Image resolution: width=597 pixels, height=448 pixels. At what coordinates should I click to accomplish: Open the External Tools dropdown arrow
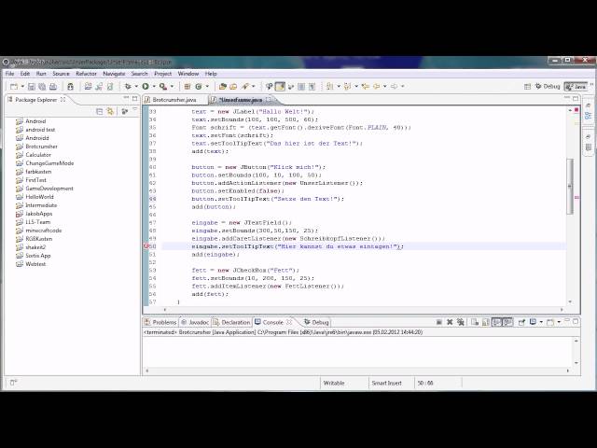pos(172,87)
